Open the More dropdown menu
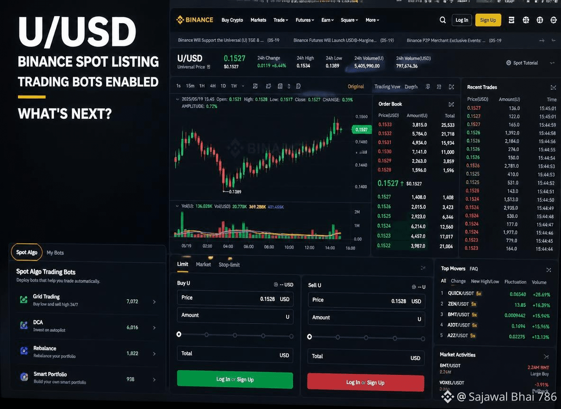This screenshot has width=561, height=409. coord(372,20)
